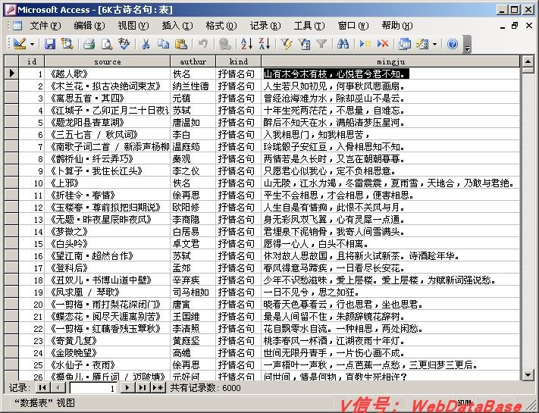Select the source column header
Screen dimensions: 539x413
coord(107,61)
